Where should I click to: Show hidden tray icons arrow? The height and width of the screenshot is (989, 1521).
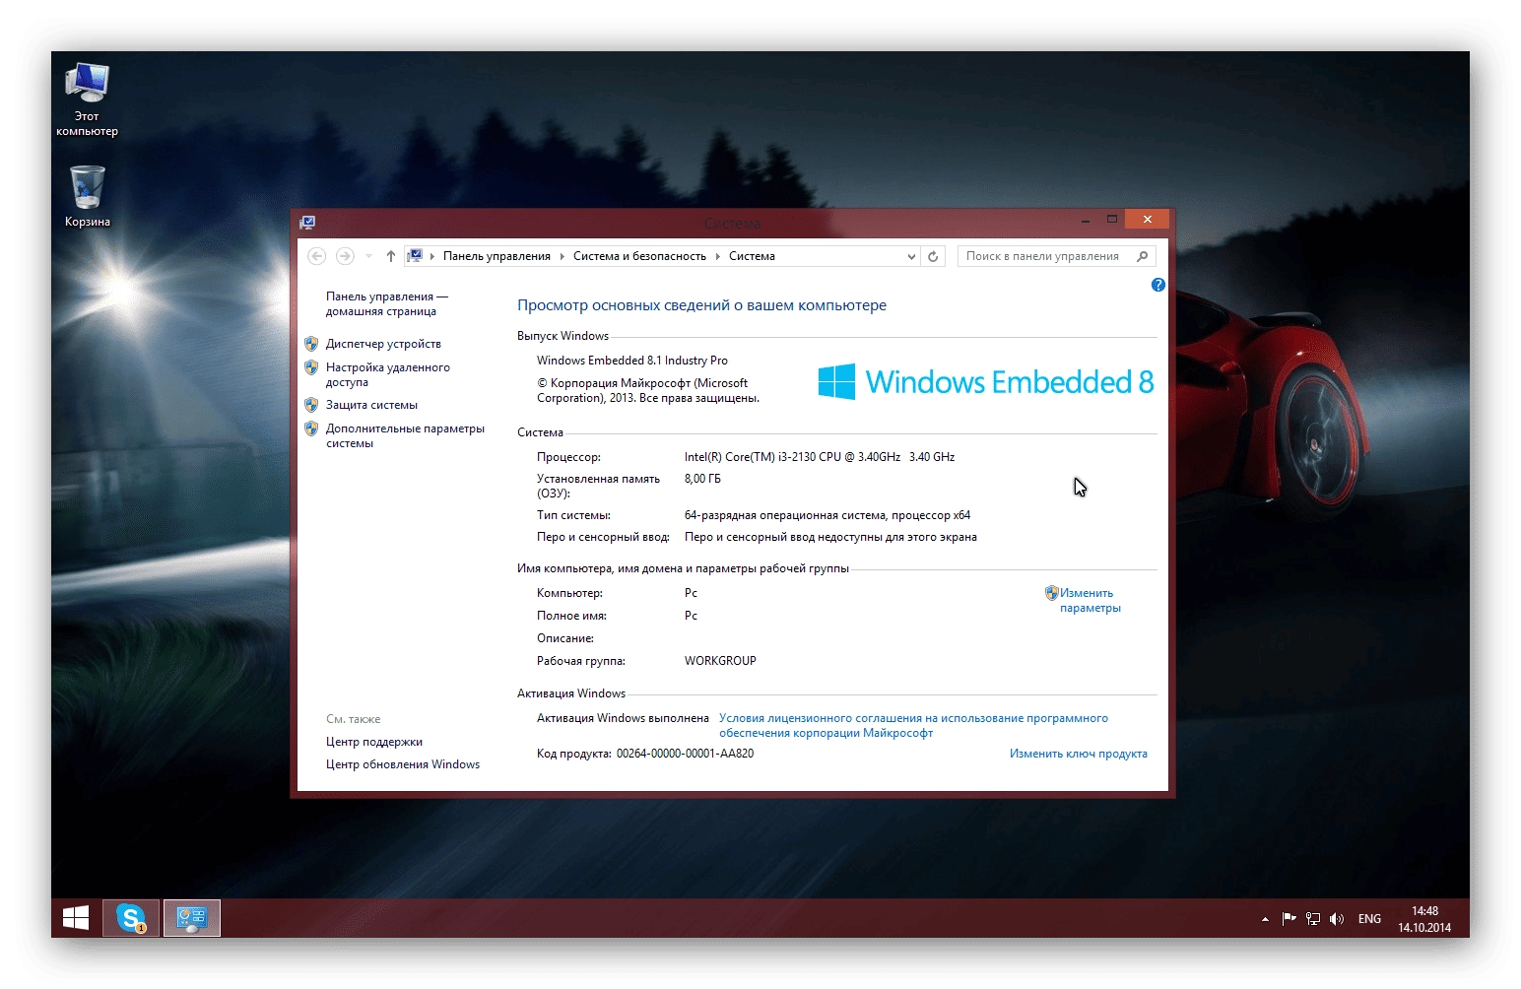[x=1265, y=919]
